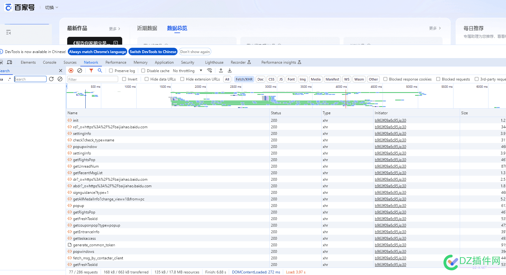Click the xhr icon beside init
The width and height of the screenshot is (506, 275).
tap(70, 120)
